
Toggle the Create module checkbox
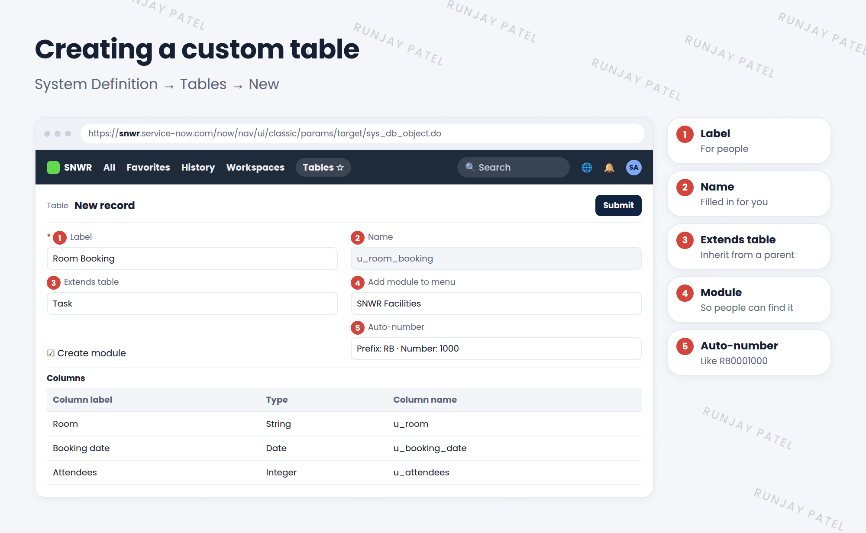click(51, 353)
